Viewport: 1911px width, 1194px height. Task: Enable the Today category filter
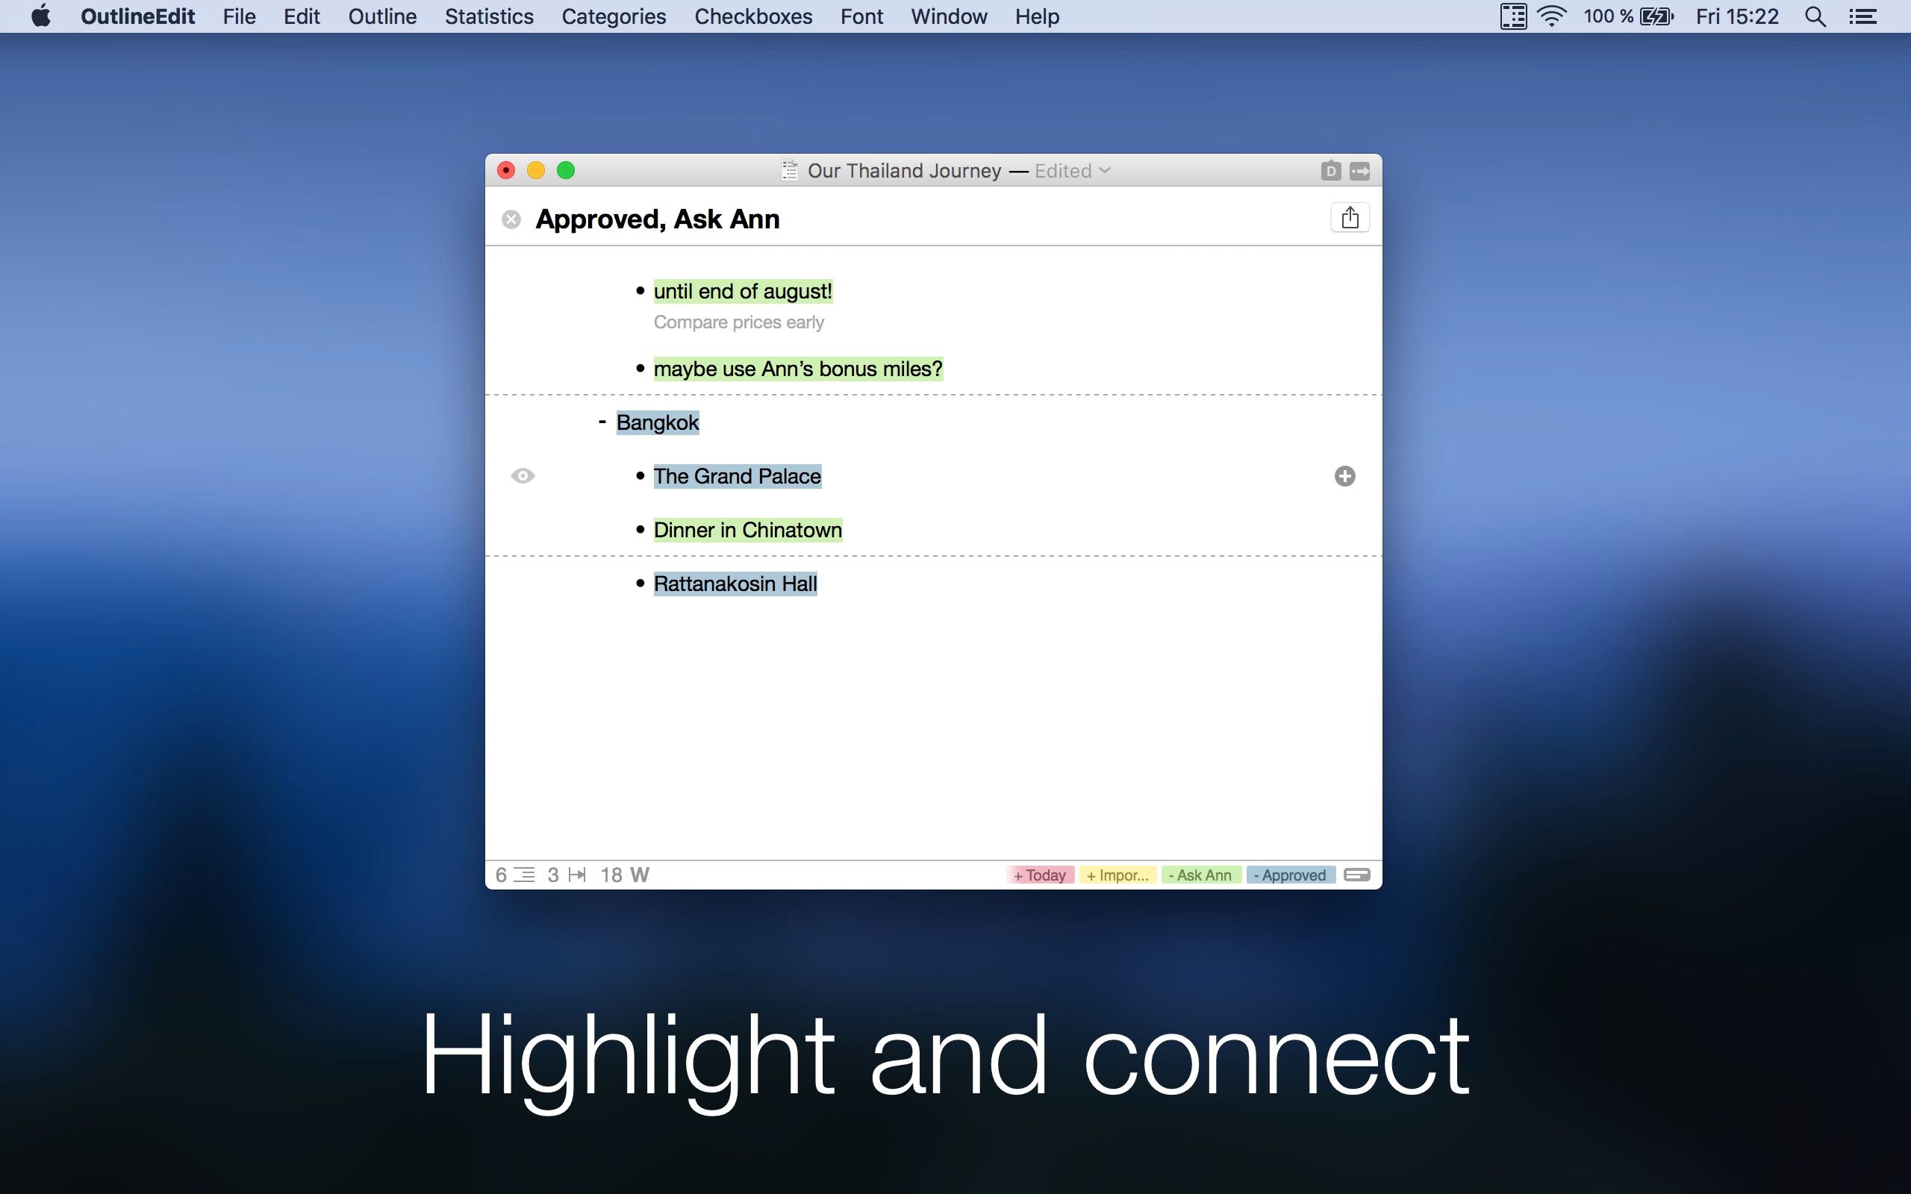pyautogui.click(x=1040, y=875)
